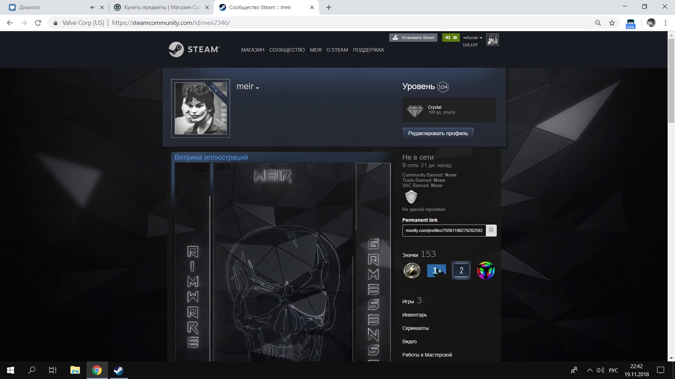The width and height of the screenshot is (675, 379).
Task: Switch to the Купить предметы tab
Action: pos(162,7)
